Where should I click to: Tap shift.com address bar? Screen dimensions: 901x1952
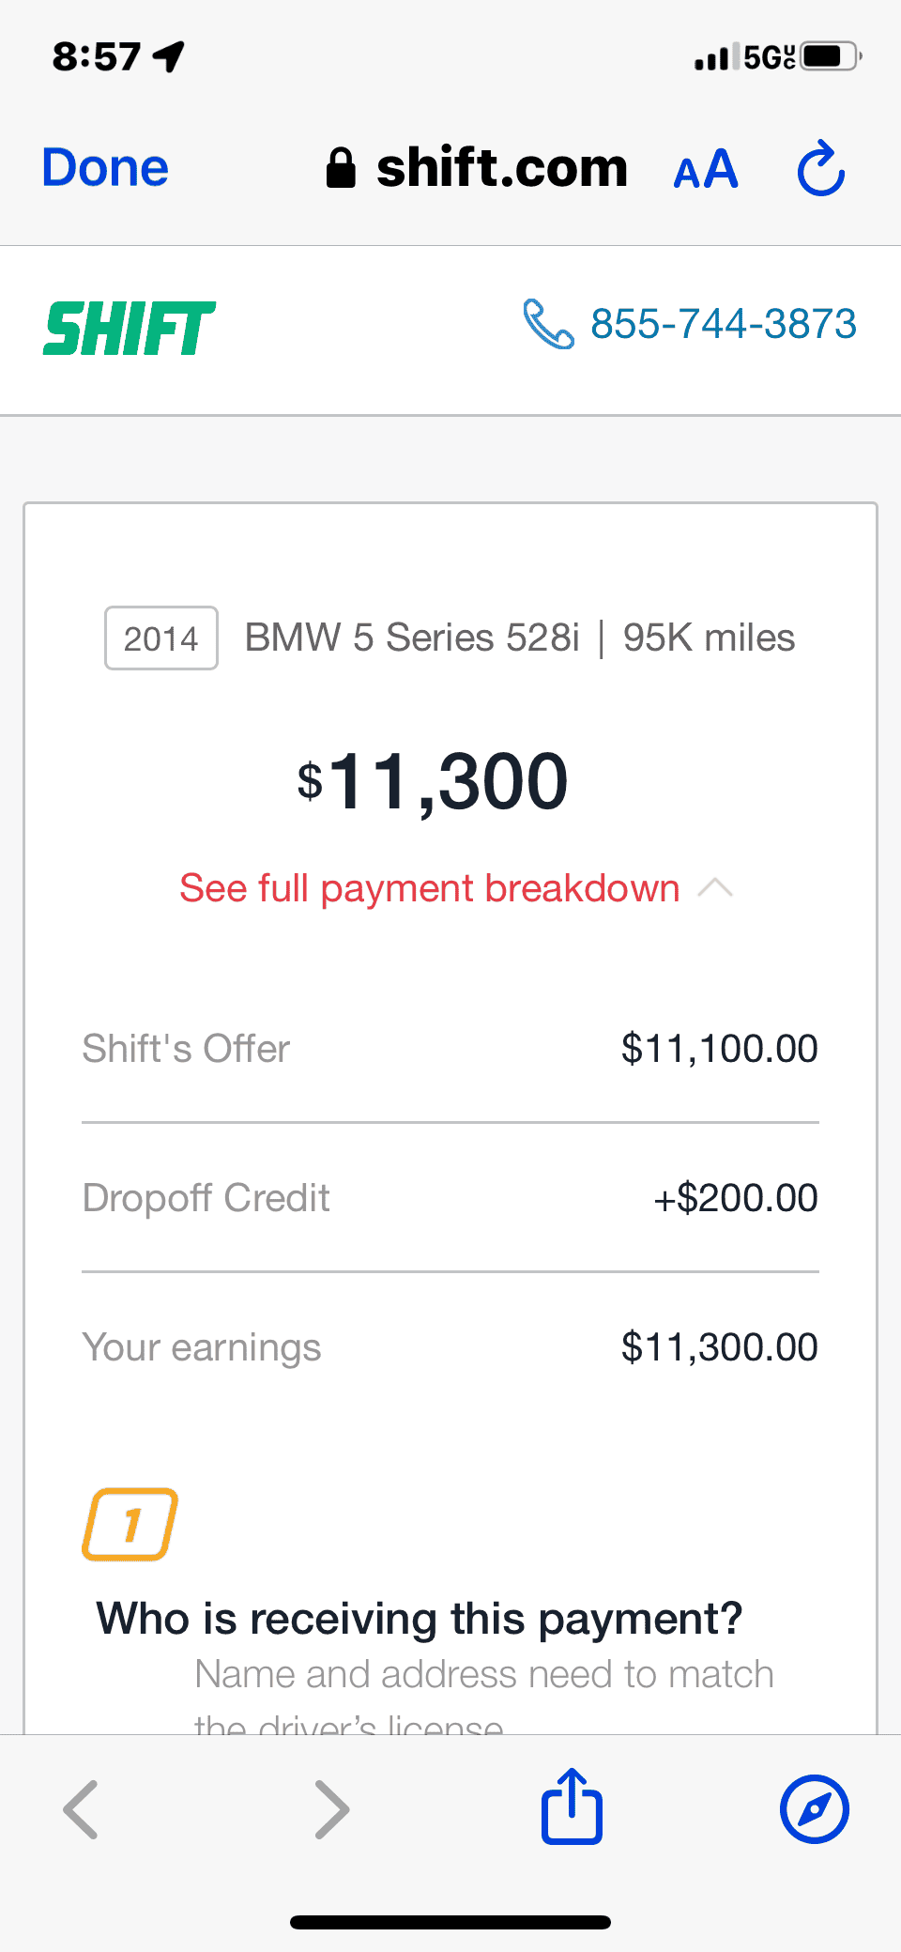(x=501, y=169)
